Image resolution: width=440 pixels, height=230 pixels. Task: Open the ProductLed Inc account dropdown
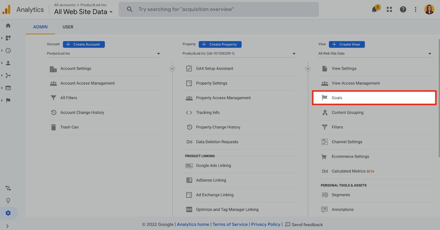coord(104,53)
